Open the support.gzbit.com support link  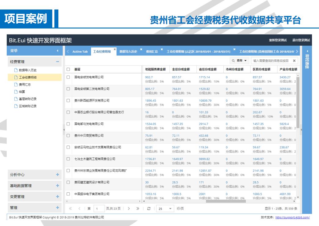coord(292,217)
